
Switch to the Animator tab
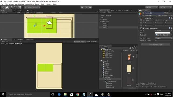click(18, 11)
